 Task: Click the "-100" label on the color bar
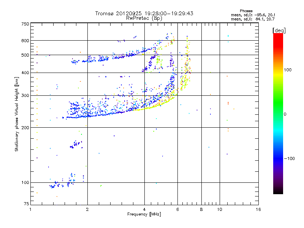coord(290,158)
